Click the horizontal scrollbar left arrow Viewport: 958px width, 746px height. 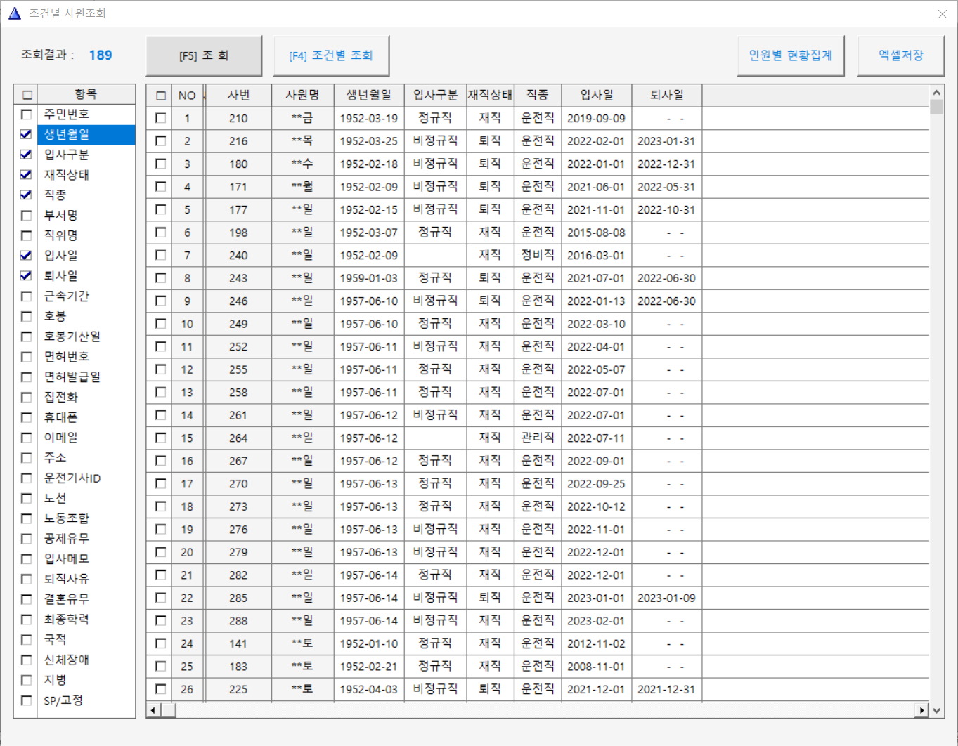pyautogui.click(x=153, y=710)
